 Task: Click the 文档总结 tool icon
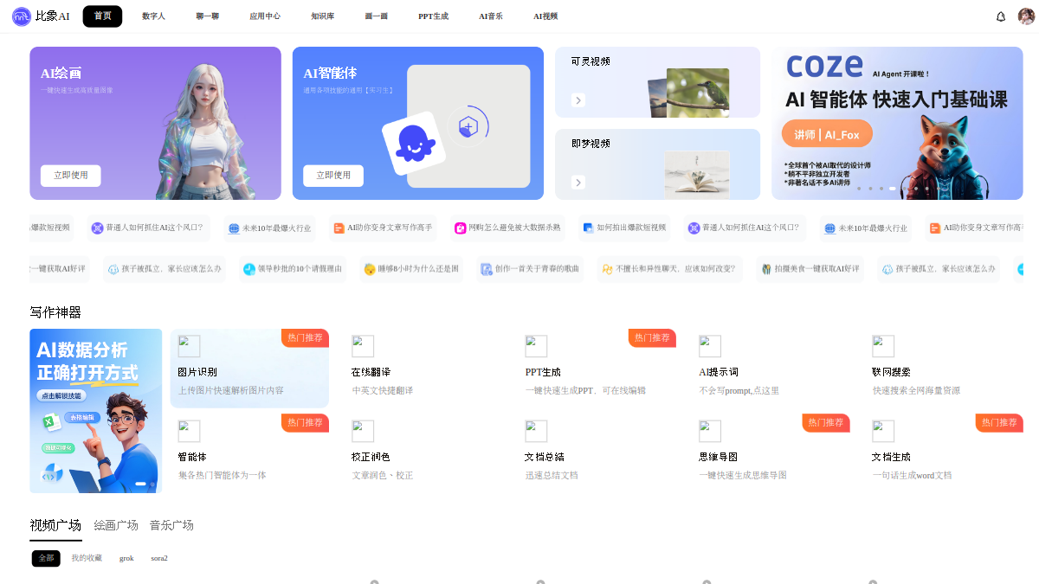536,431
